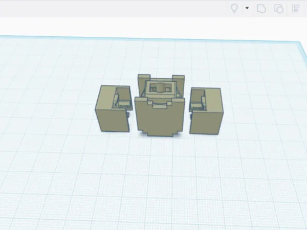Click the lightbulb Show All icon
The image size is (307, 230).
tap(234, 8)
